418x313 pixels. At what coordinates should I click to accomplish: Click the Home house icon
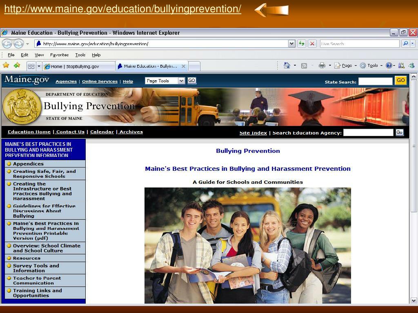click(287, 66)
